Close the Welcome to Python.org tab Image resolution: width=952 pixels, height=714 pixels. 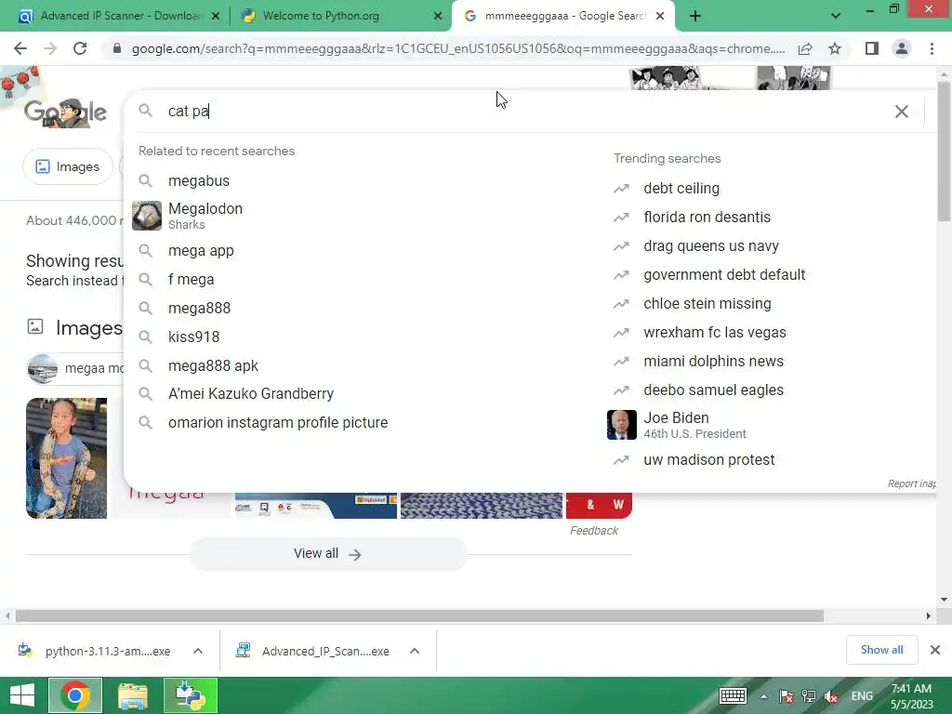[x=438, y=17]
